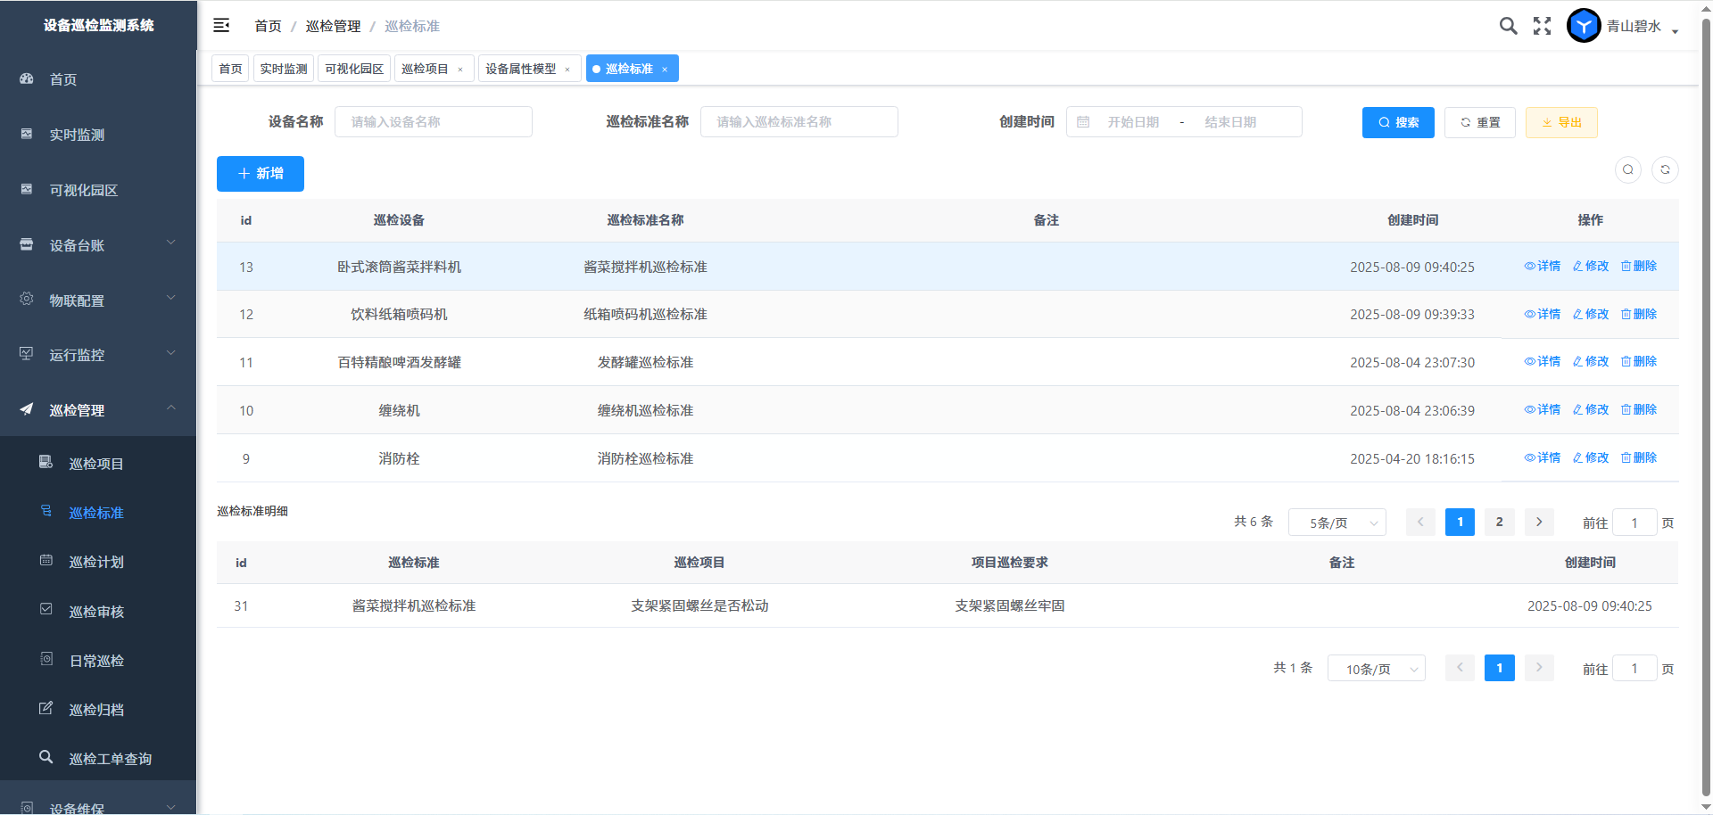Open the 10条/页 page size dropdown
The width and height of the screenshot is (1713, 815).
click(1376, 669)
